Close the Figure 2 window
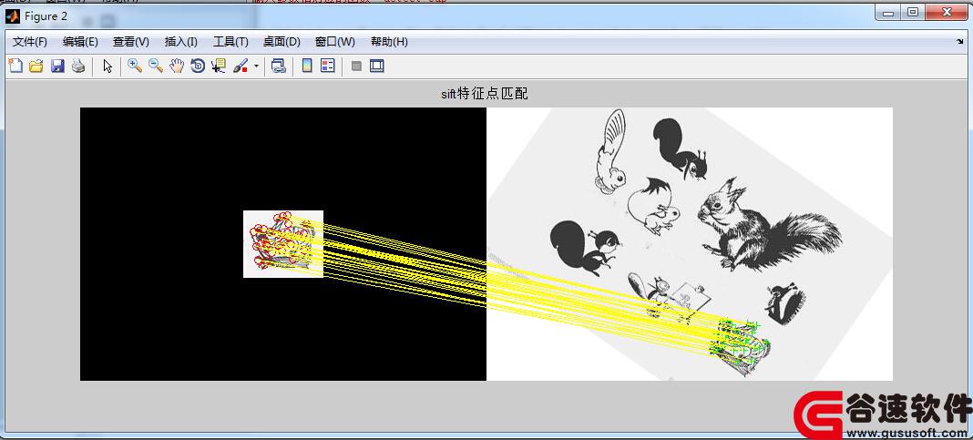Screen dimensions: 973x440 point(947,13)
